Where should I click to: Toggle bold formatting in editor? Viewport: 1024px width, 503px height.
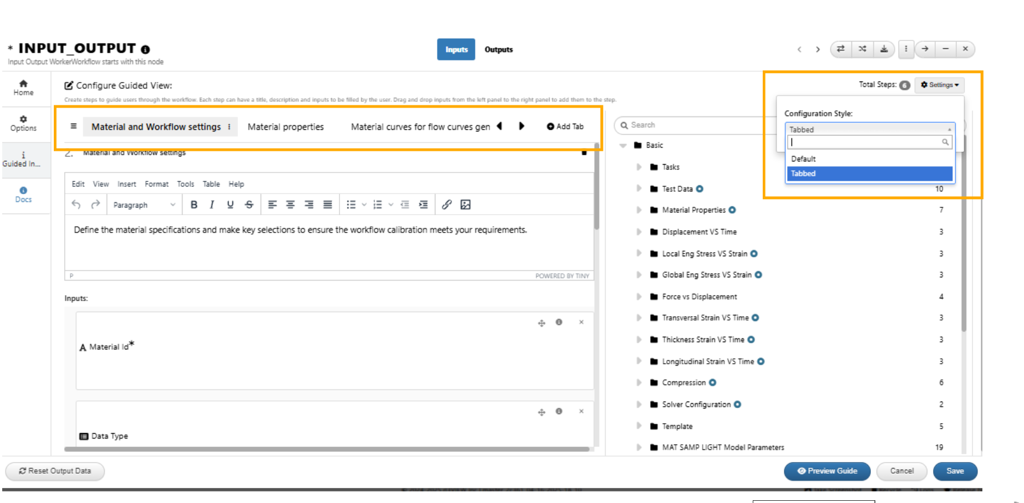pyautogui.click(x=194, y=205)
